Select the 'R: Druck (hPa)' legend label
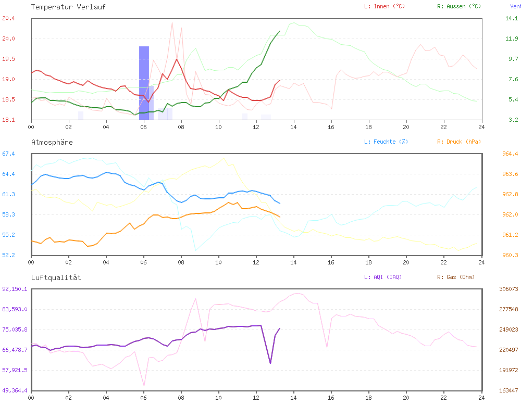This screenshot has height=406, width=521. click(x=458, y=142)
